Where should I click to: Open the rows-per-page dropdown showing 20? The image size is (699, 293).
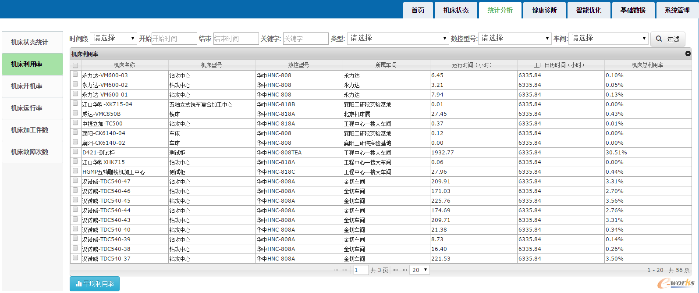[x=420, y=270]
